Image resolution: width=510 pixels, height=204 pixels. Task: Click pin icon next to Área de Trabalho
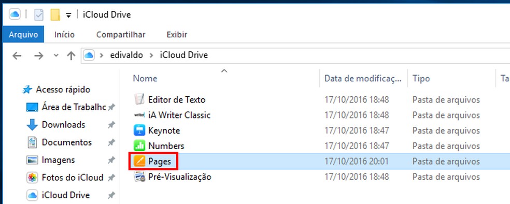click(111, 107)
